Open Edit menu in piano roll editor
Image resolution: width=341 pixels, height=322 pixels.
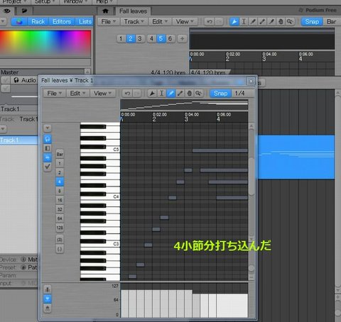(x=77, y=94)
